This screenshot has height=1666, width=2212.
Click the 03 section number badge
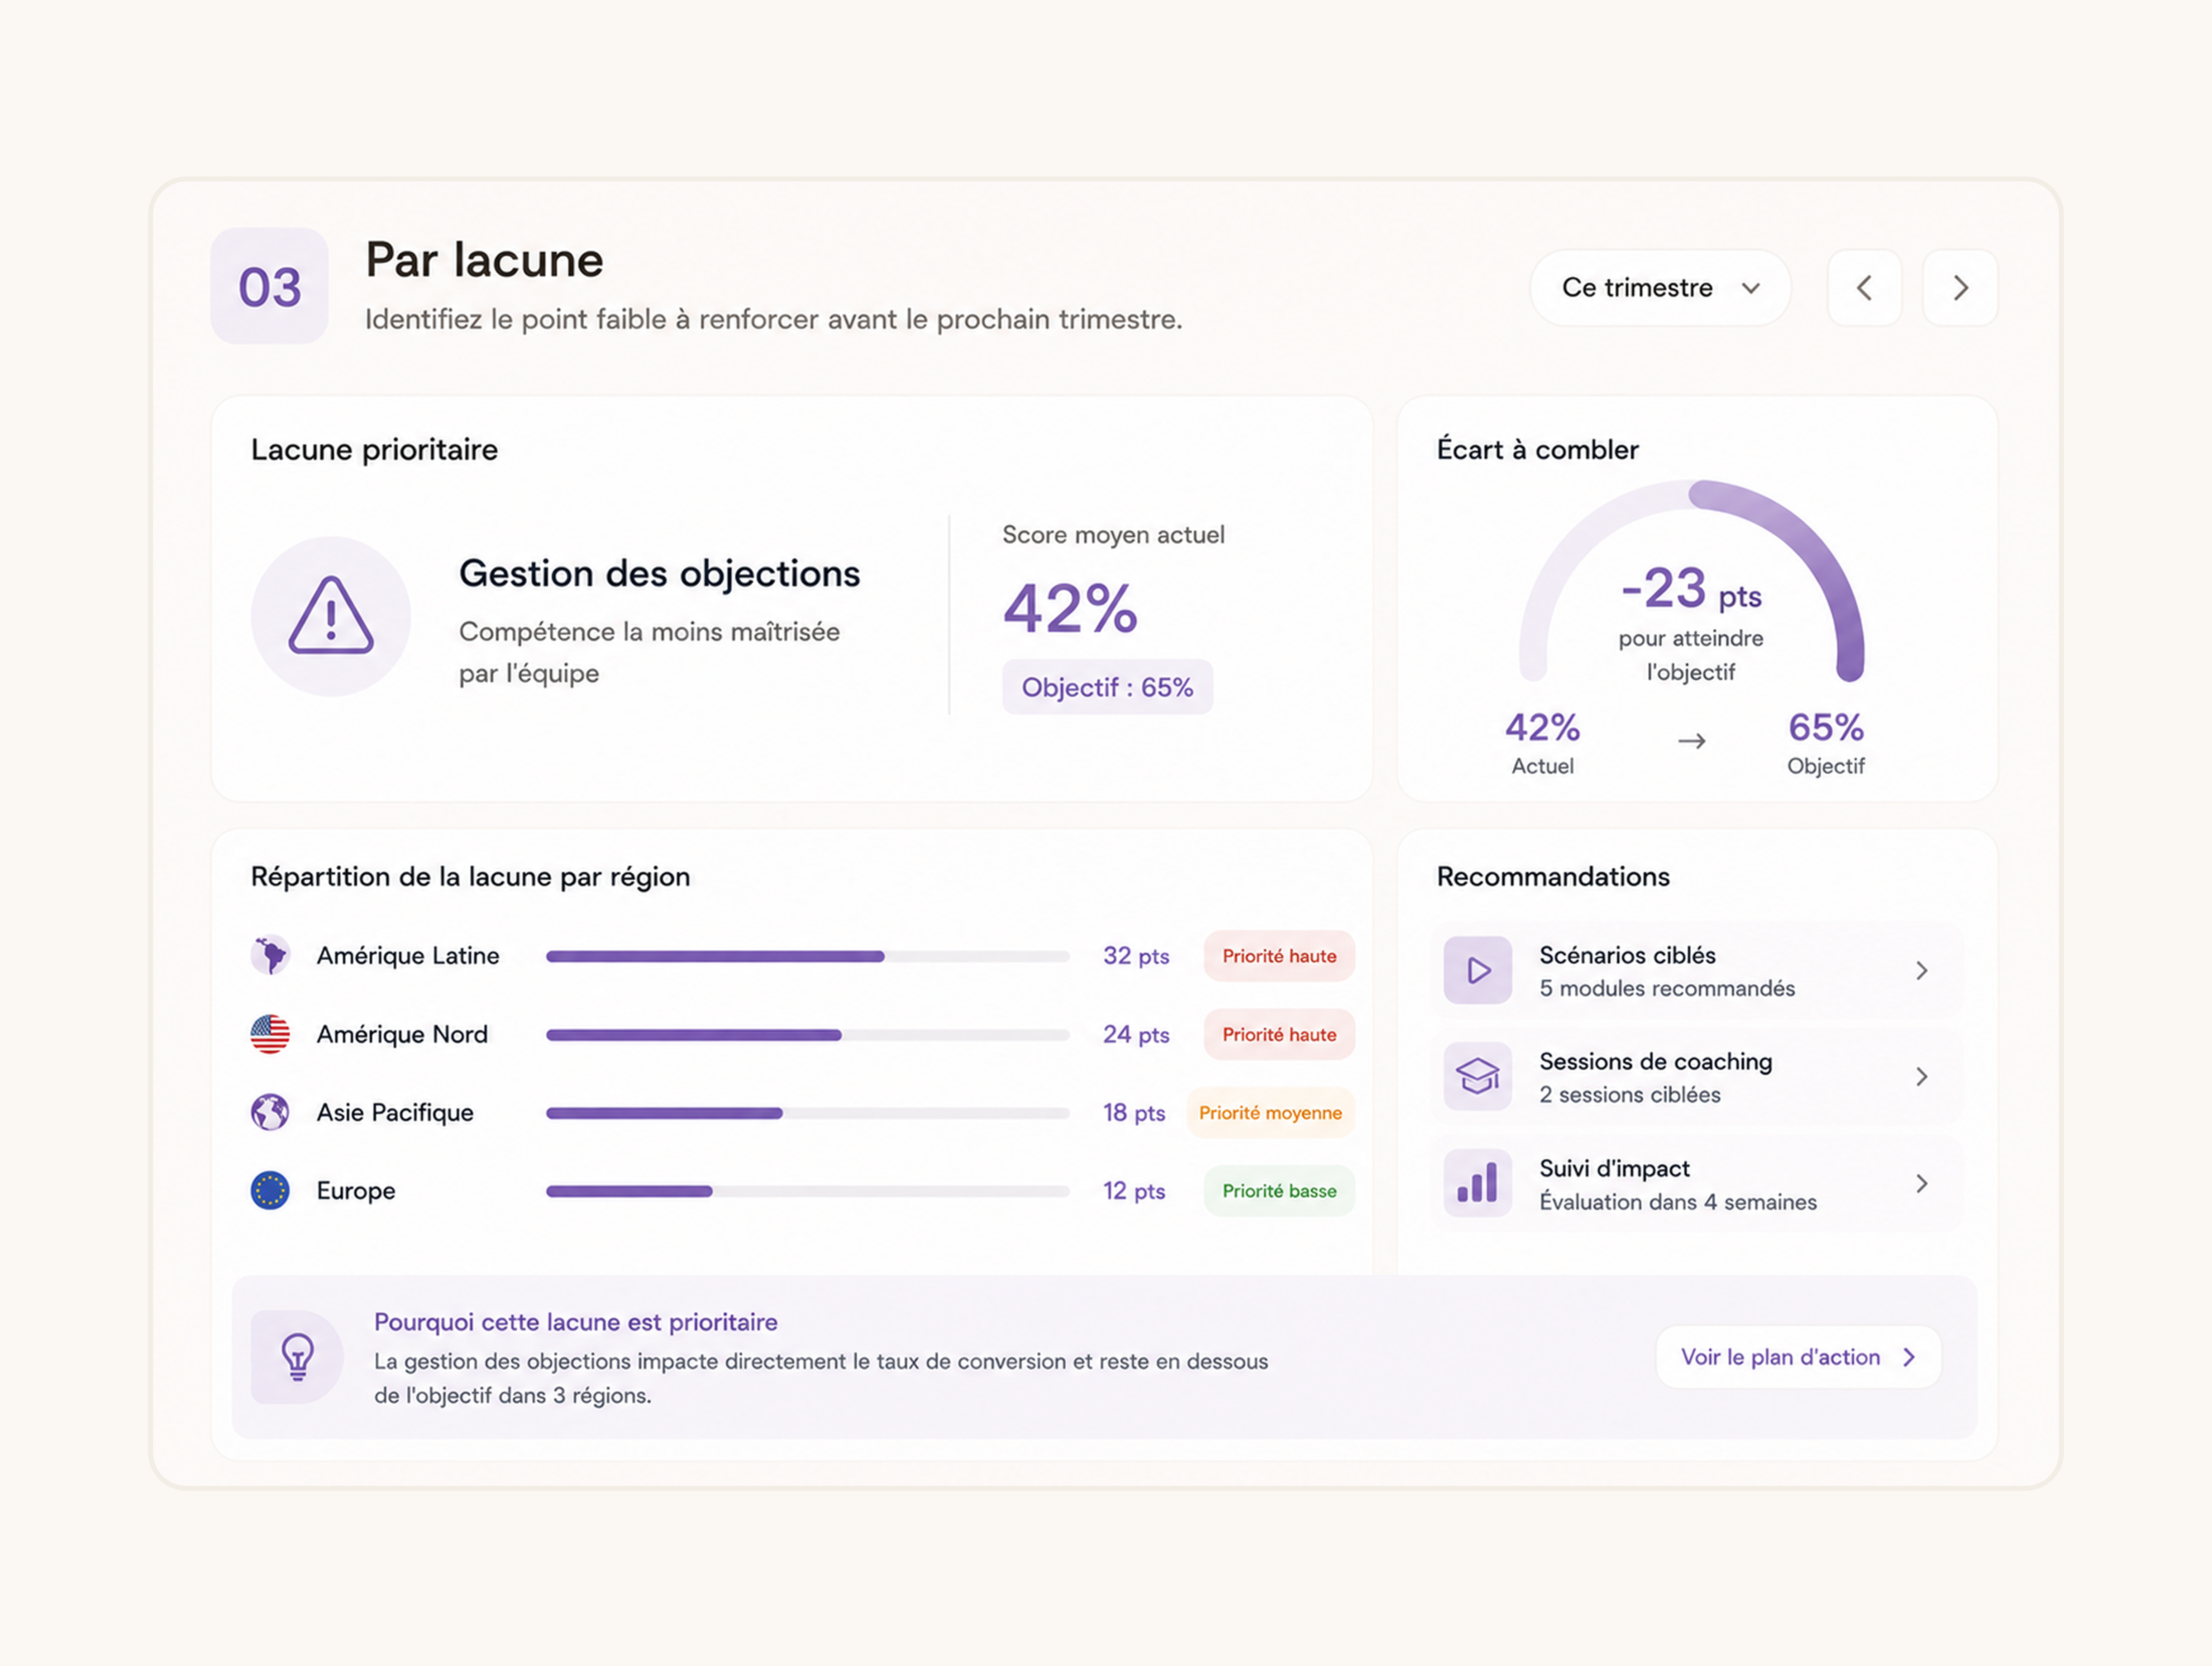(x=269, y=287)
